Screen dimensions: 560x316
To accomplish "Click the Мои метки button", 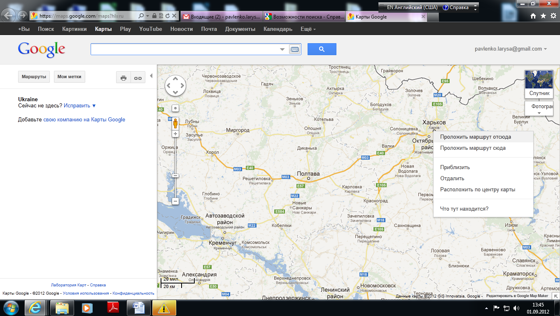I will (69, 77).
